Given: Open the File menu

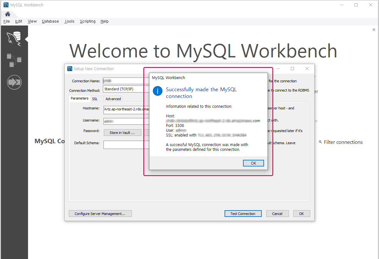Looking at the screenshot, I should pyautogui.click(x=6, y=21).
